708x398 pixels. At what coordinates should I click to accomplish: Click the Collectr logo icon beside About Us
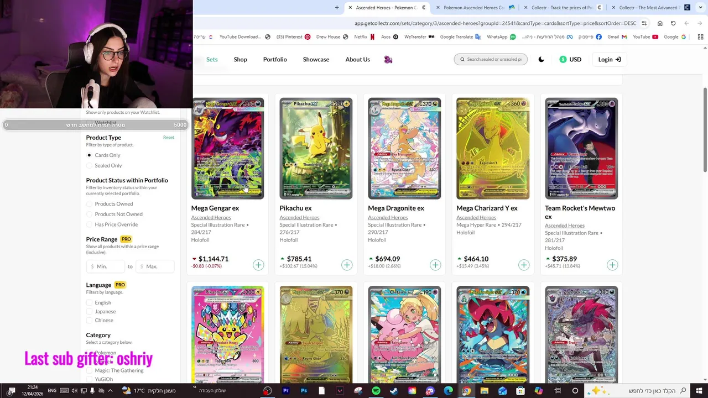tap(388, 59)
